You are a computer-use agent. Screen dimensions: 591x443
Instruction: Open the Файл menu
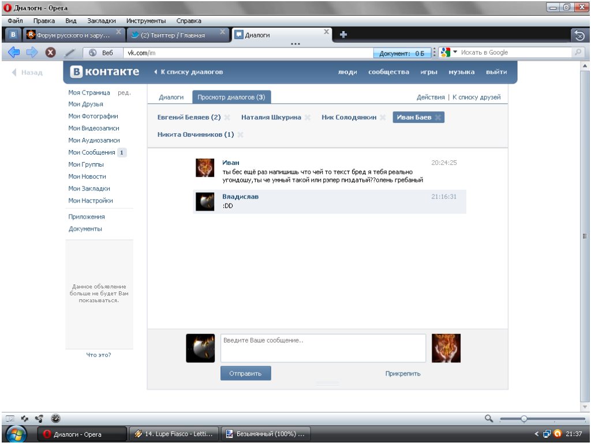click(x=15, y=21)
